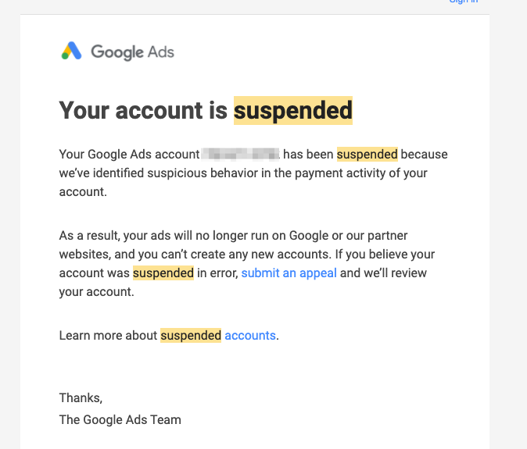Screen dimensions: 527x449
Task: Click the 'Your account is' heading text
Action: 143,110
